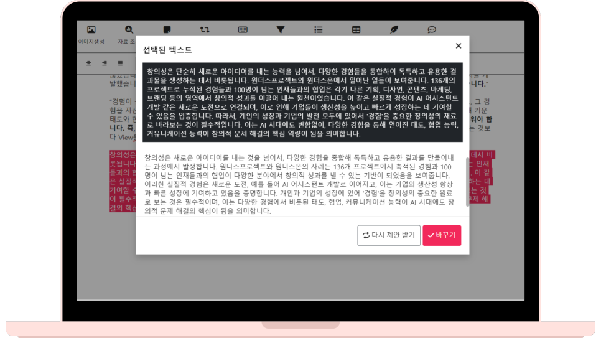The image size is (601, 338).
Task: Apply justify text alignment
Action: click(x=120, y=63)
